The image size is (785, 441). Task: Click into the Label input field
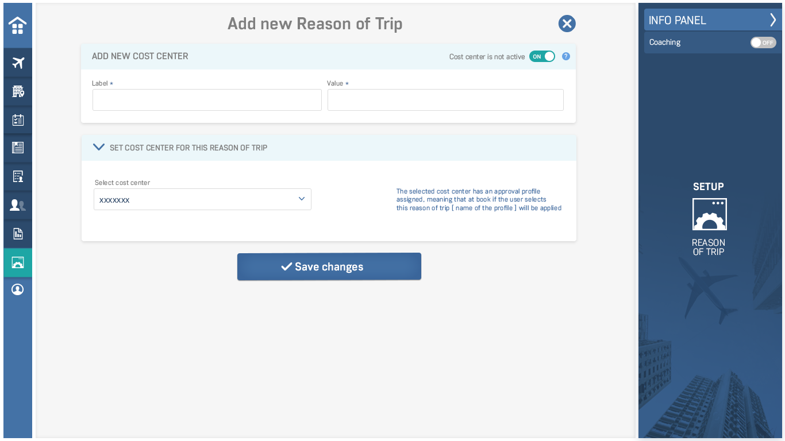tap(207, 100)
